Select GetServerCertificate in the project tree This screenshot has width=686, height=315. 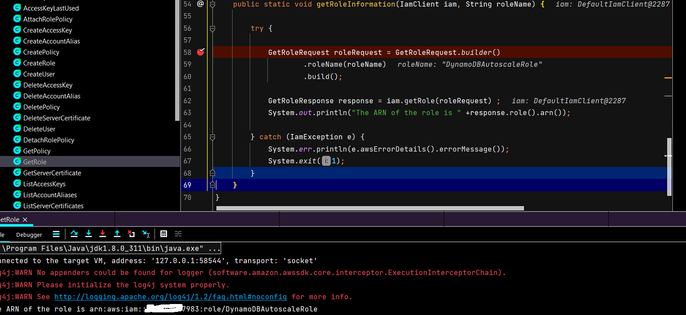(x=52, y=173)
